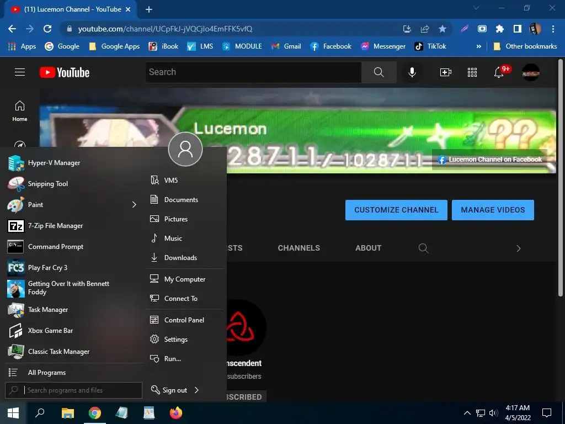Open the YouTube hamburger guide menu
The height and width of the screenshot is (424, 565).
[x=20, y=72]
